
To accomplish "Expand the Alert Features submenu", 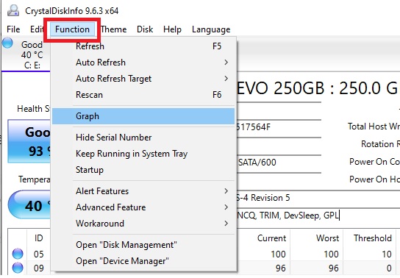I will point(143,191).
